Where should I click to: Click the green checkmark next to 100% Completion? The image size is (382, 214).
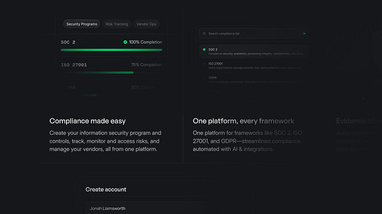pos(125,42)
